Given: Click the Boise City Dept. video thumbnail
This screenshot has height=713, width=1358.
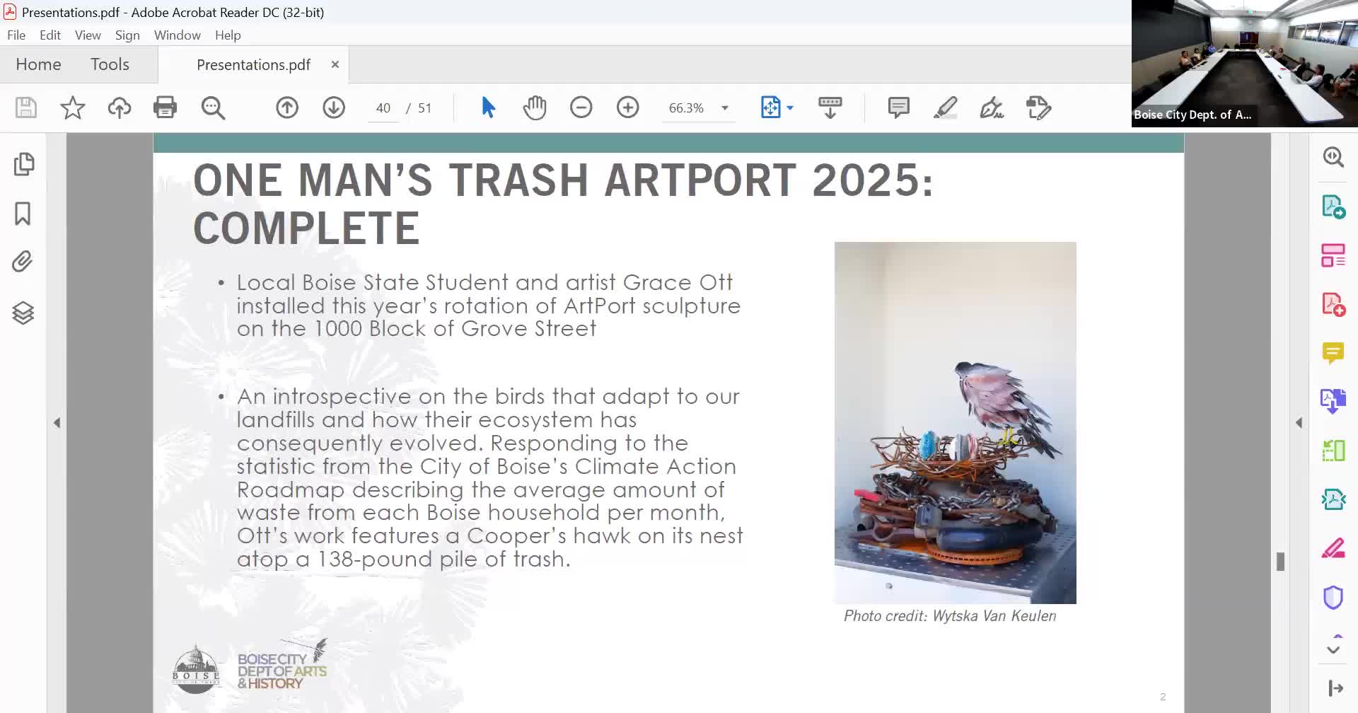Looking at the screenshot, I should 1245,64.
